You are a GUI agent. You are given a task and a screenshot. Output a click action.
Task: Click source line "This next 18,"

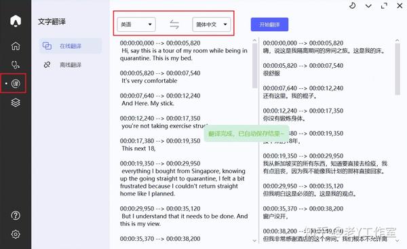click(x=138, y=149)
